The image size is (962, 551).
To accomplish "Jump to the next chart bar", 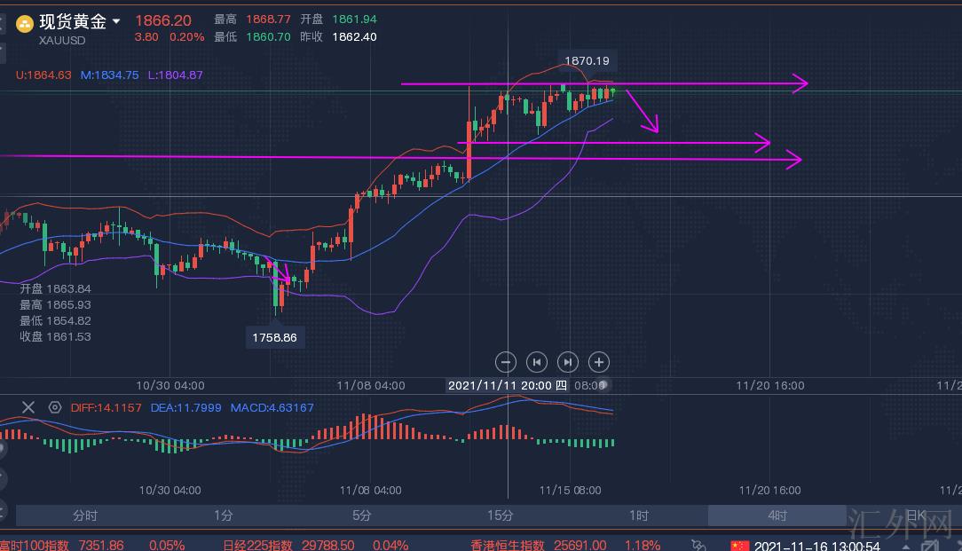I will (x=568, y=361).
